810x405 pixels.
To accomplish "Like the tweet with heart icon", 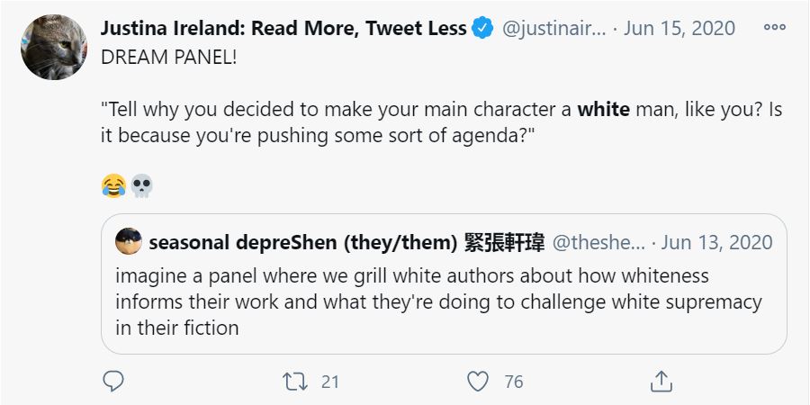I will pyautogui.click(x=480, y=382).
